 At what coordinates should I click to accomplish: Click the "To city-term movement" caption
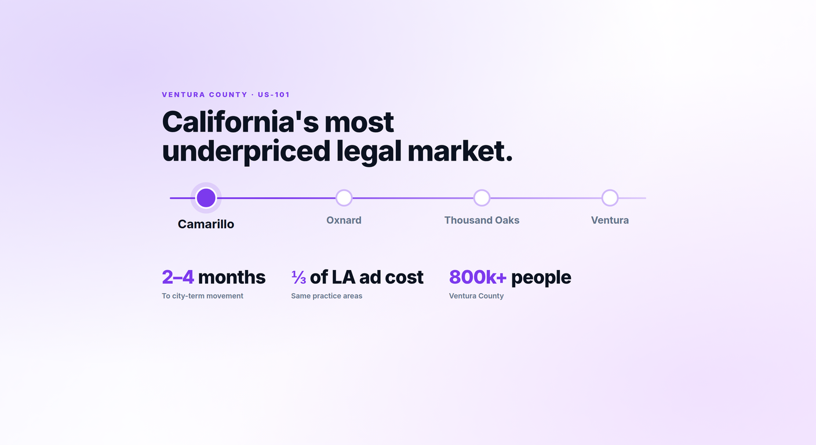(202, 296)
